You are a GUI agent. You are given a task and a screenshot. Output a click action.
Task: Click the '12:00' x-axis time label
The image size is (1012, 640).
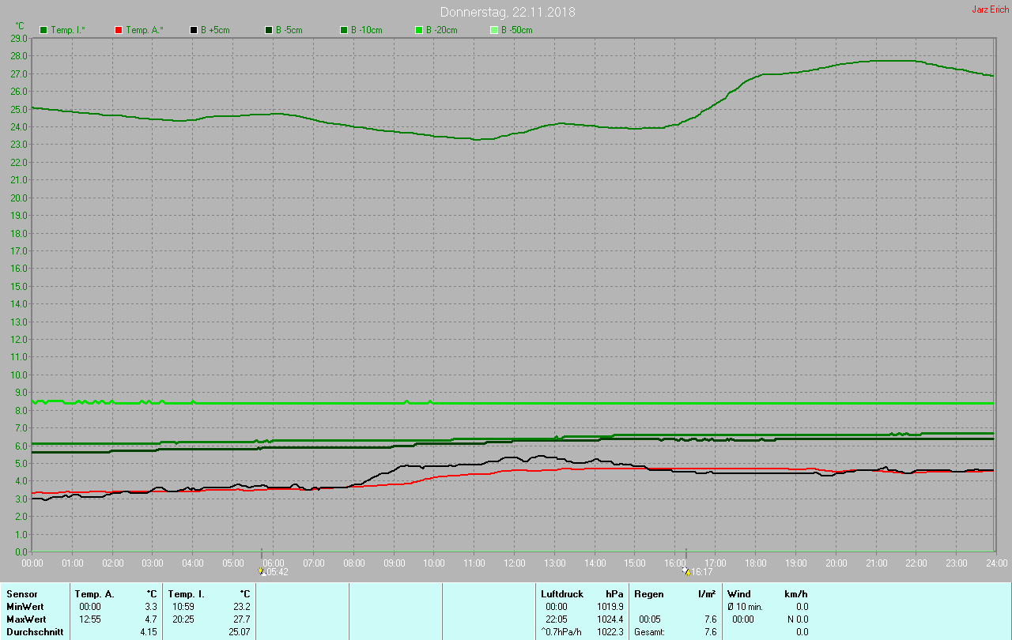[514, 563]
